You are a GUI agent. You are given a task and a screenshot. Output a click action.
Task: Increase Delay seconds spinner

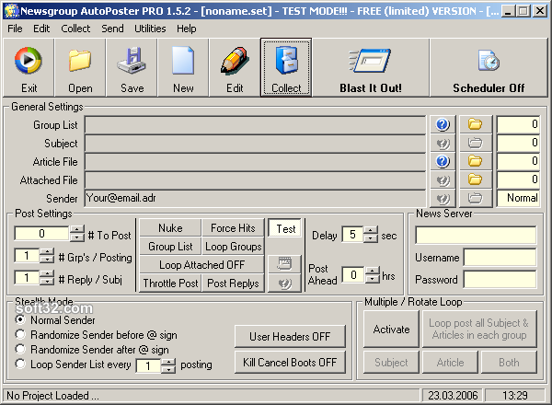(371, 231)
